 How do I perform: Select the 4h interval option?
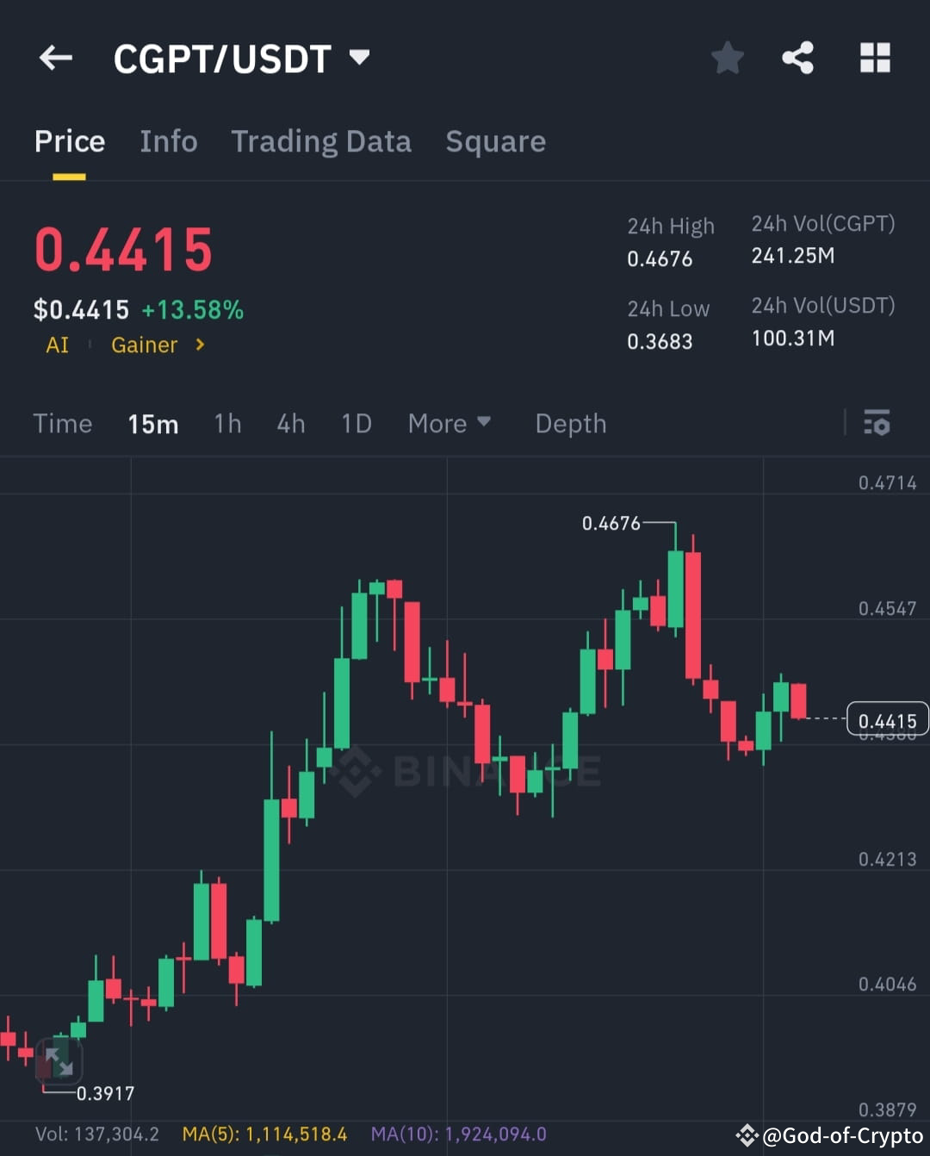pyautogui.click(x=290, y=423)
